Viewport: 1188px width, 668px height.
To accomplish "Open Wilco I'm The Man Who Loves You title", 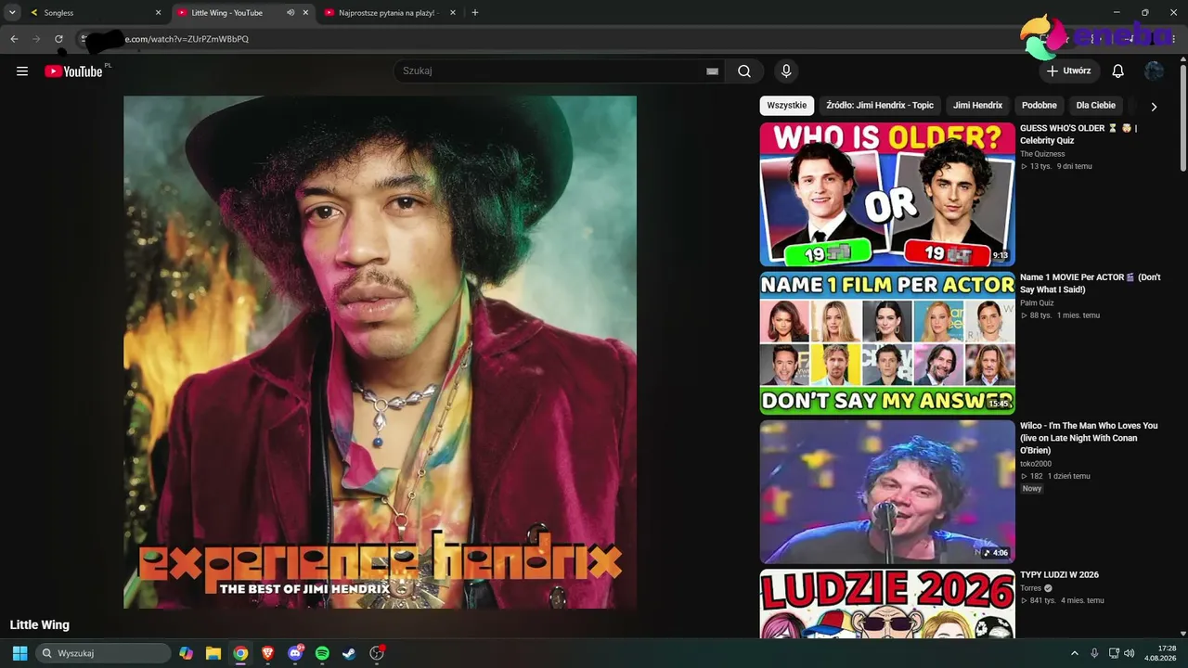I will point(1089,438).
